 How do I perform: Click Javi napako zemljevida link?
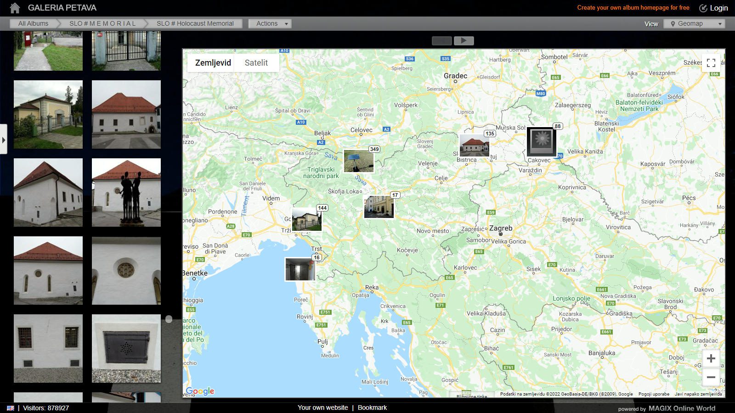point(698,394)
